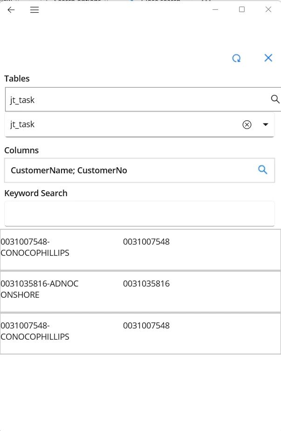Open the hamburger menu
The width and height of the screenshot is (281, 431).
pos(34,10)
